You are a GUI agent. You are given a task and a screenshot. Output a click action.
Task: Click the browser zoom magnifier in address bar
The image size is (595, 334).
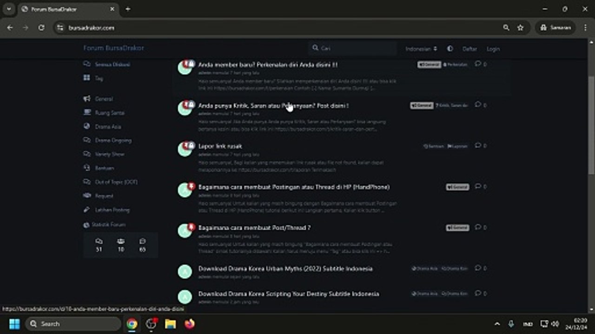pyautogui.click(x=506, y=28)
